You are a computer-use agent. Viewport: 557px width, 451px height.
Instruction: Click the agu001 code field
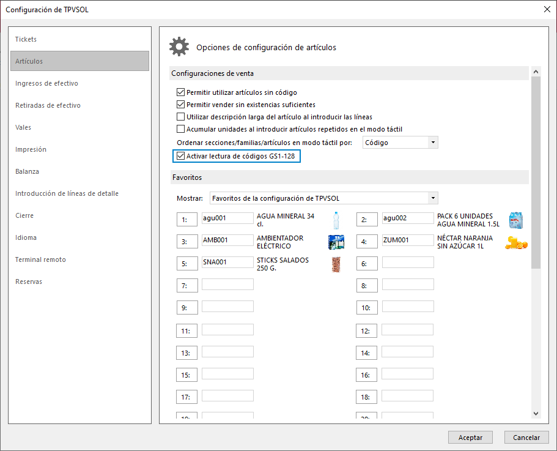coord(227,218)
